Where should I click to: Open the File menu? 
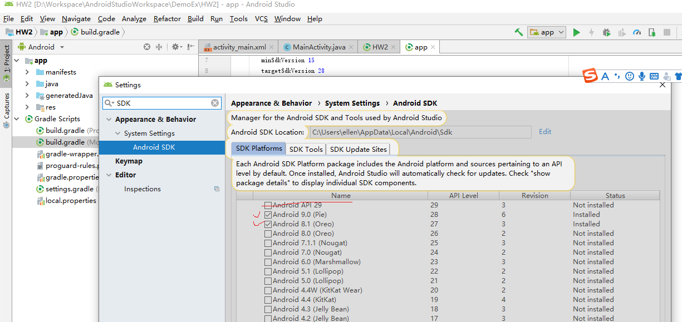pyautogui.click(x=8, y=18)
